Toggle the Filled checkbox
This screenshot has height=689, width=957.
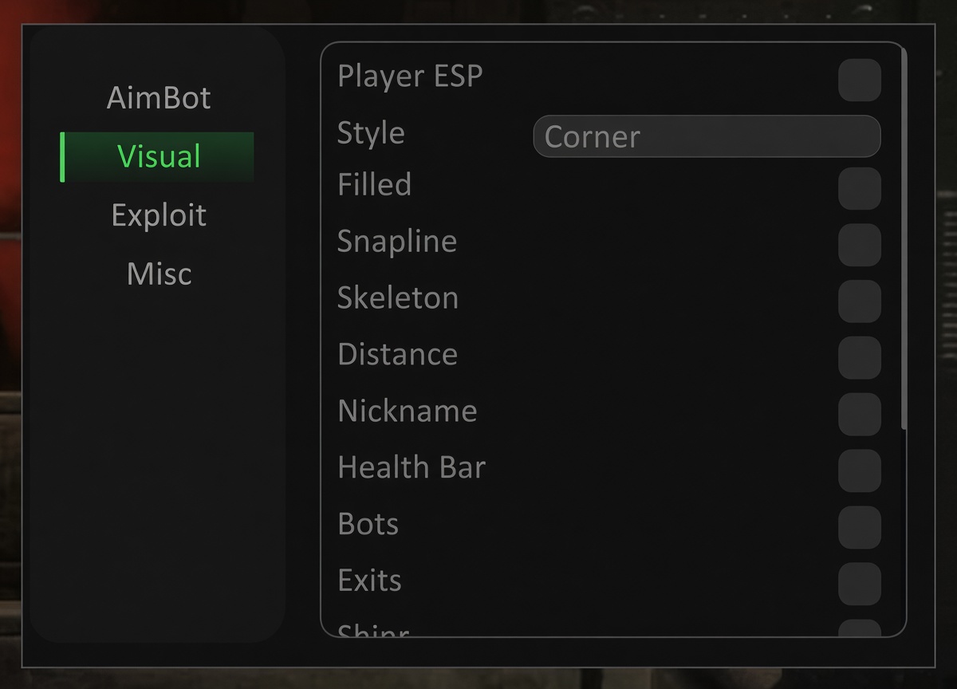point(860,188)
